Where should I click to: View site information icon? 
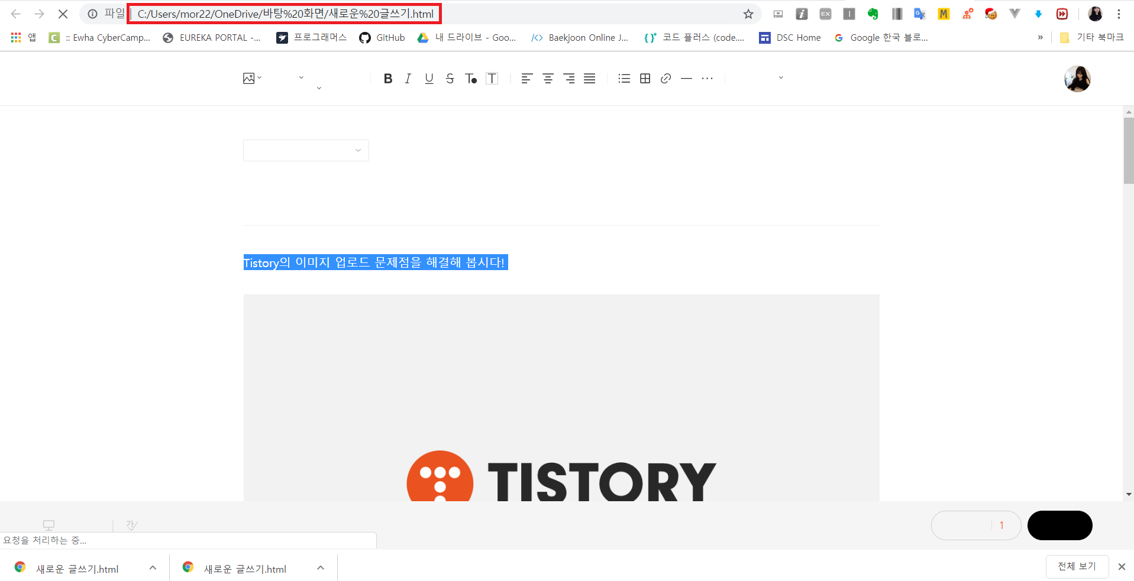92,14
